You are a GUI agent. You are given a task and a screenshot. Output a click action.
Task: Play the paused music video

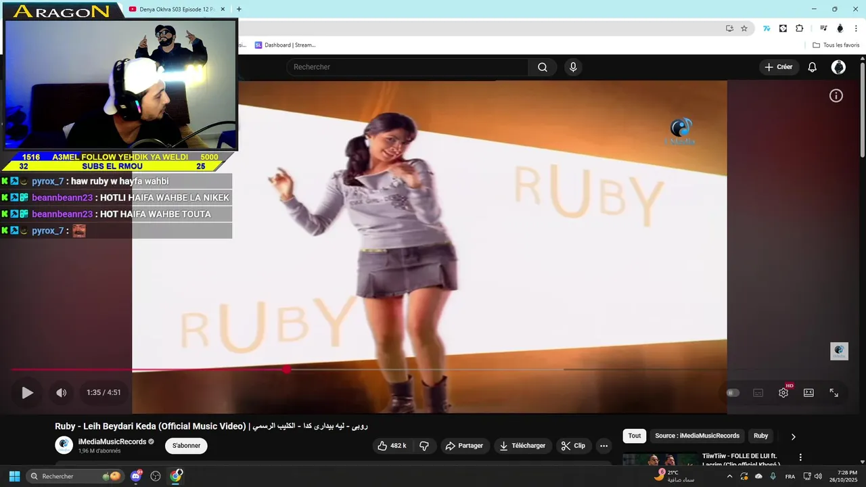pos(27,392)
